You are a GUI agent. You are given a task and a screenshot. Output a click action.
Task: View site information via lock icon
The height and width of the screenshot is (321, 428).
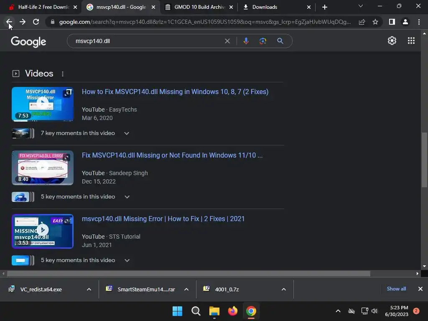pyautogui.click(x=53, y=22)
